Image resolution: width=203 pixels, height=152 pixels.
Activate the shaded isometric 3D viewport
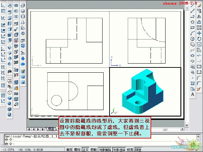[x=145, y=92]
